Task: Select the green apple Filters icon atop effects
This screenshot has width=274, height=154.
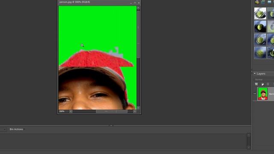Action: pyautogui.click(x=257, y=2)
